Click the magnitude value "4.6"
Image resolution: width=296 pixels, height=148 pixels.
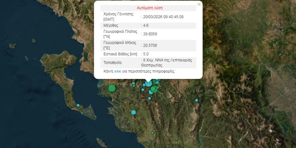point(146,26)
